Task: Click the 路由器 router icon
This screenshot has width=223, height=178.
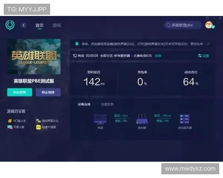Action: (x=142, y=119)
